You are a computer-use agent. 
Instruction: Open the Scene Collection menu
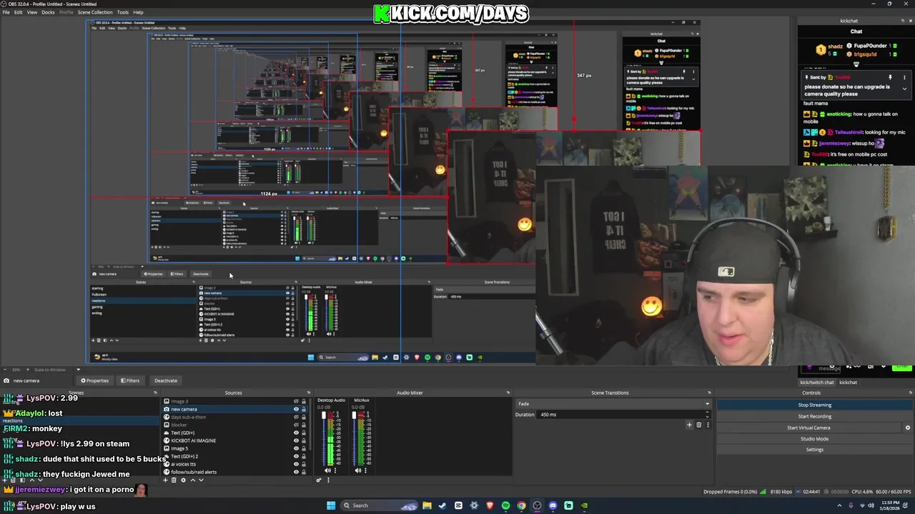(95, 12)
